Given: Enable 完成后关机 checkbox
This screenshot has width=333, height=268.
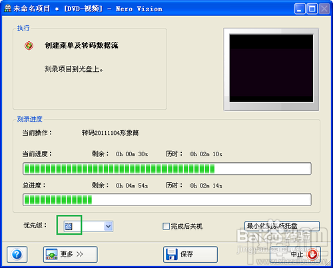Looking at the screenshot, I should coord(166,226).
